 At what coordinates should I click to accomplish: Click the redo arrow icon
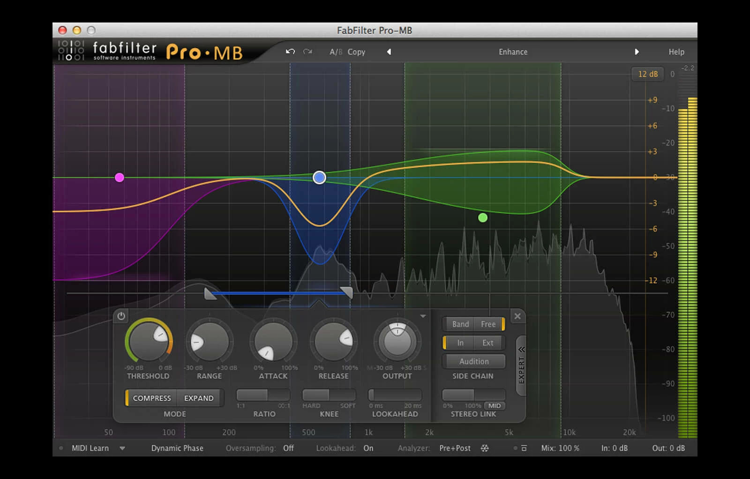[307, 52]
